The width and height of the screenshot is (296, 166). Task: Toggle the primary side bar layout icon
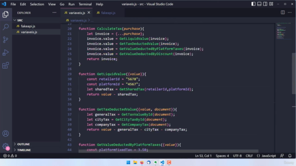[253, 4]
